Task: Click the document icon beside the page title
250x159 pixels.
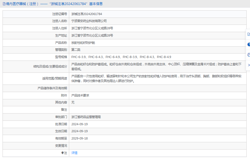Action: (x=4, y=4)
